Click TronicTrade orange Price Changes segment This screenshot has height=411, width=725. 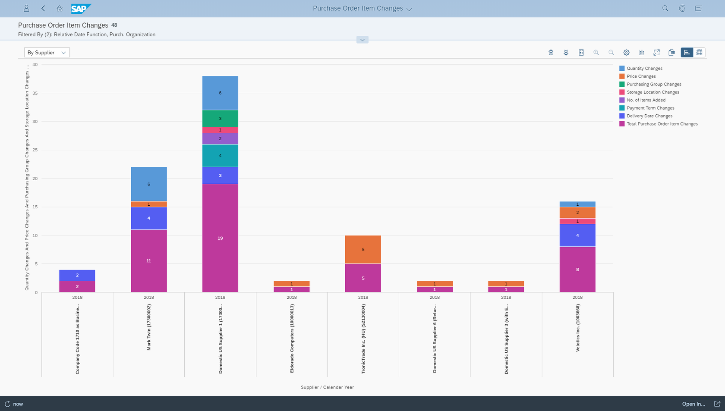[x=363, y=249]
